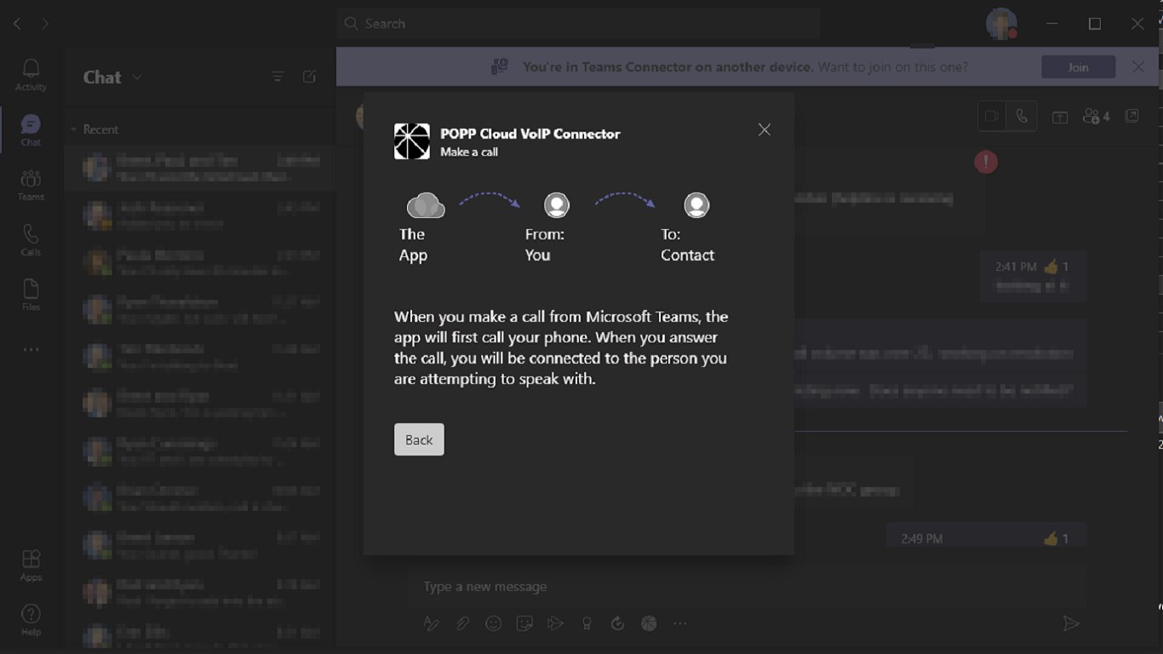Open the first chat in Recent list
The width and height of the screenshot is (1163, 654).
(201, 168)
